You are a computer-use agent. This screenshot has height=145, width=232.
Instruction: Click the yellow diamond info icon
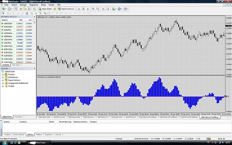(x=55, y=9)
